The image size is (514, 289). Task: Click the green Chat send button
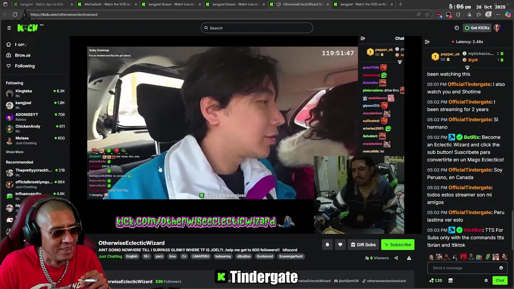click(500, 281)
